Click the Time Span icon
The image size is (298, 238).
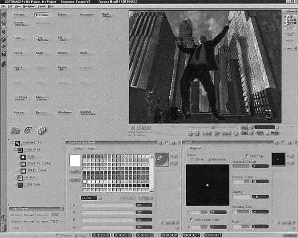19,185
